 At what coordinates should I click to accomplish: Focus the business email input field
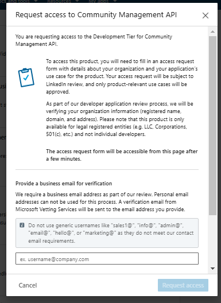coord(107,259)
